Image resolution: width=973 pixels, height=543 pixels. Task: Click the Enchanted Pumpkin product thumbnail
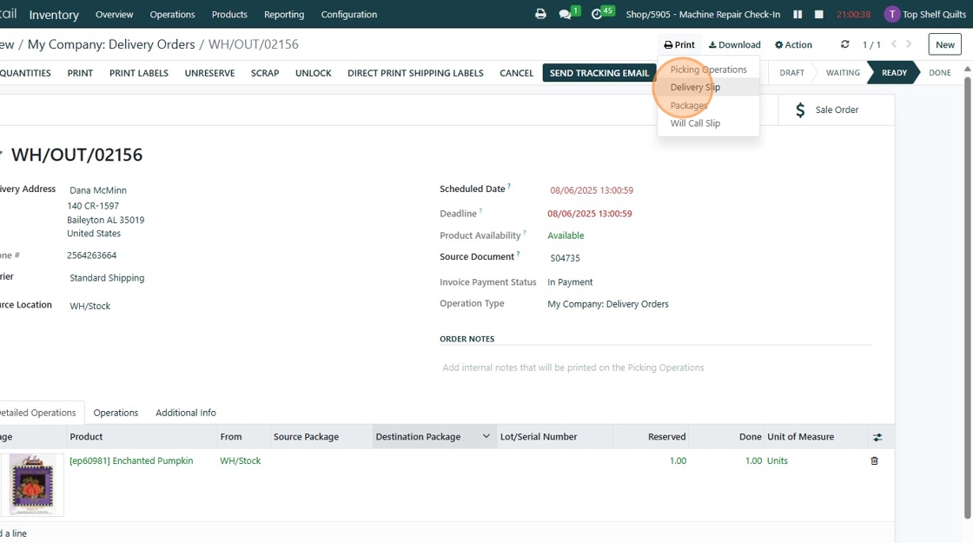click(32, 484)
